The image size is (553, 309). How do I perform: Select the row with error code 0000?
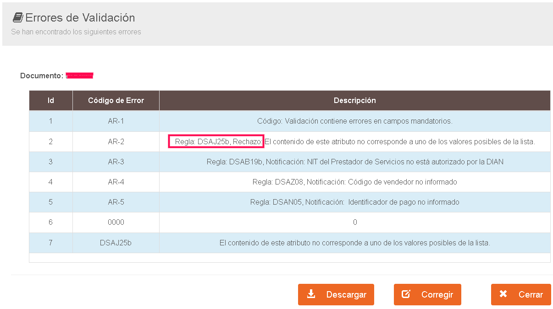click(x=116, y=222)
